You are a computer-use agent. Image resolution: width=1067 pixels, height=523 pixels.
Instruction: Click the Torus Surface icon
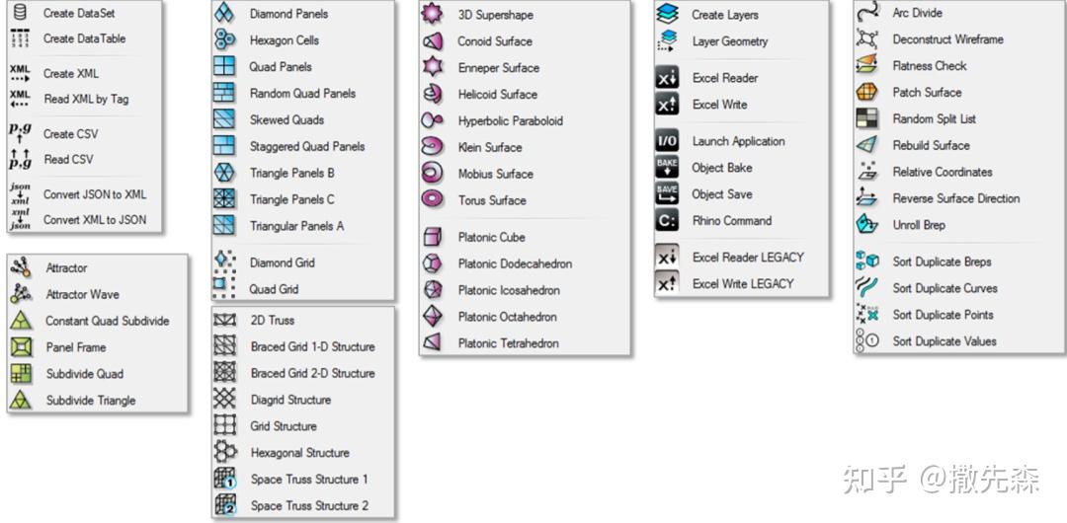point(432,200)
